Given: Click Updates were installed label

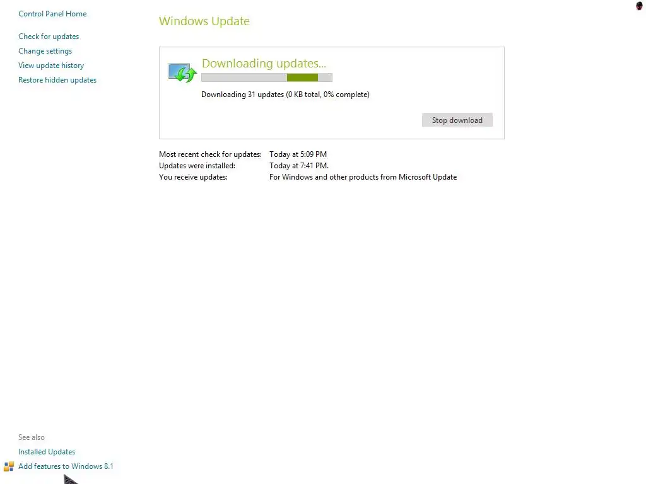Looking at the screenshot, I should point(197,166).
